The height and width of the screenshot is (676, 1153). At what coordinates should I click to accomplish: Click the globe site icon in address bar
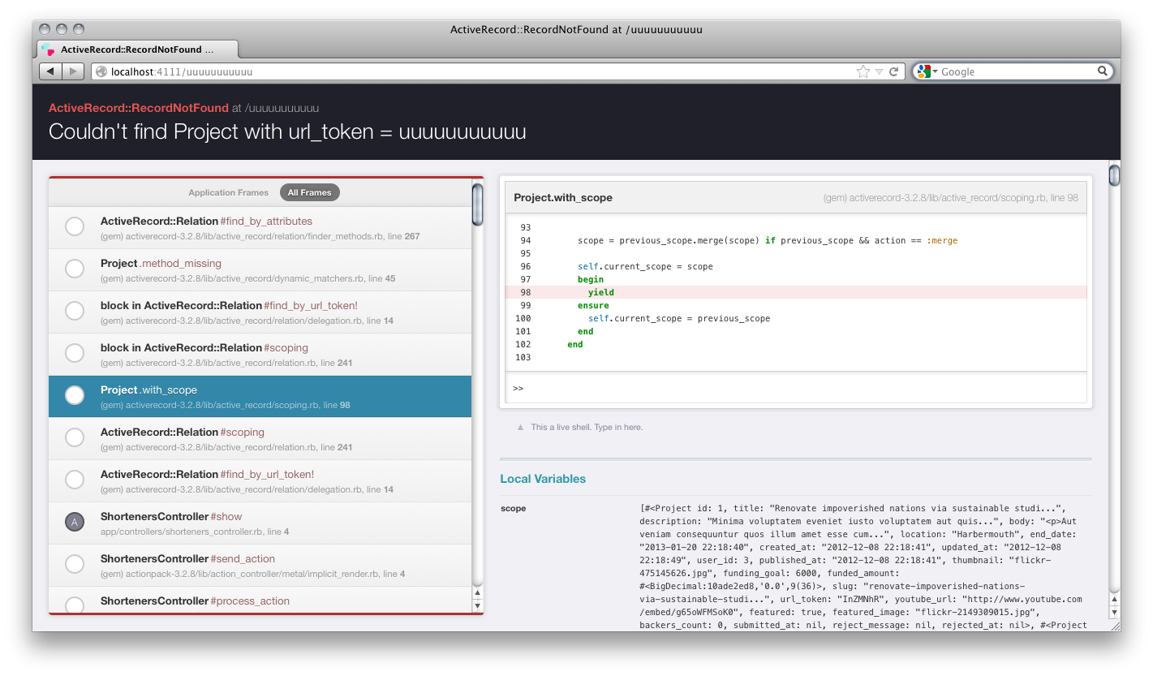[x=101, y=71]
